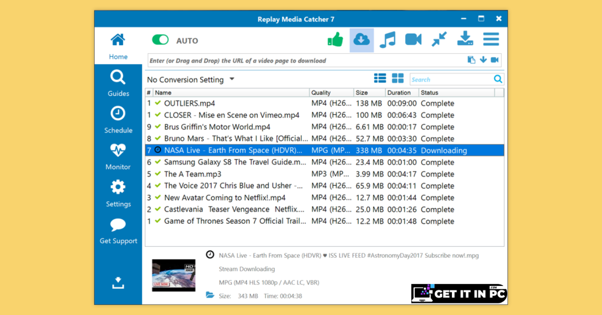Sort by the # column header
This screenshot has width=602, height=315.
pos(149,92)
